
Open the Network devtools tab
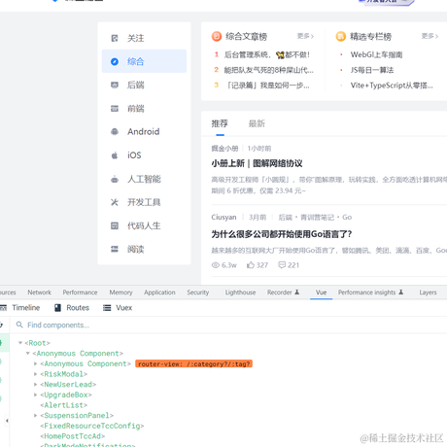(39, 292)
